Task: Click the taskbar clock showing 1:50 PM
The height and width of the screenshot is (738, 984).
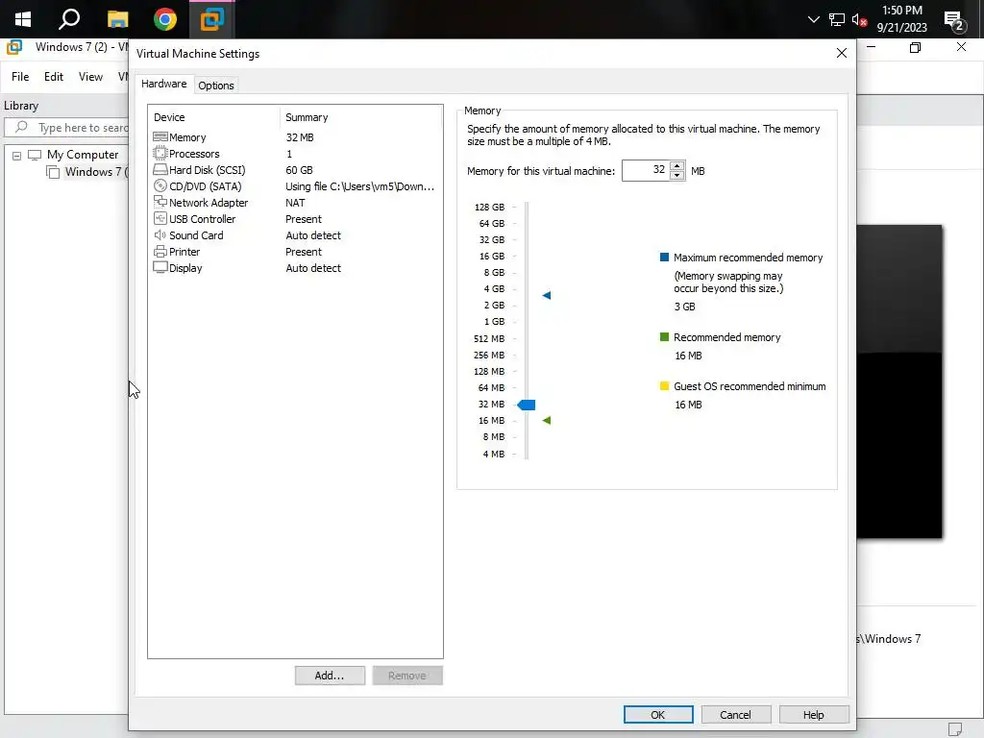Action: 901,19
